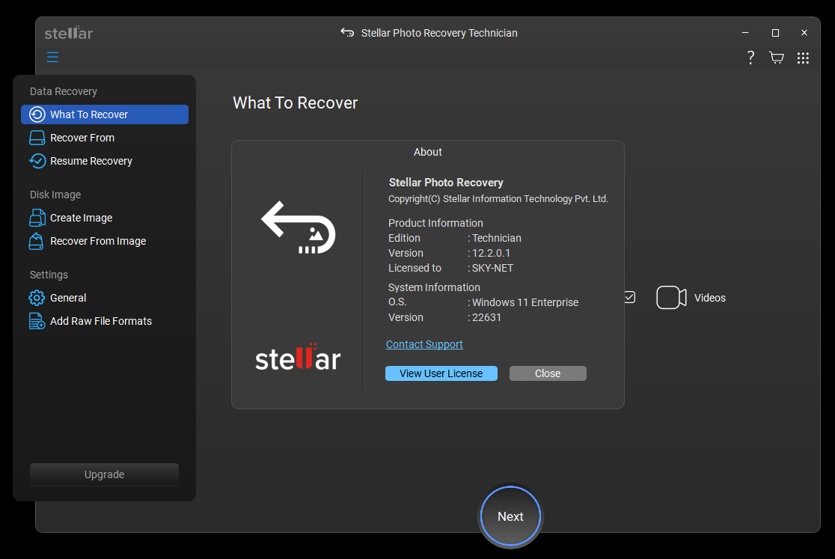This screenshot has width=835, height=559.
Task: Click the System Information label
Action: pyautogui.click(x=434, y=287)
